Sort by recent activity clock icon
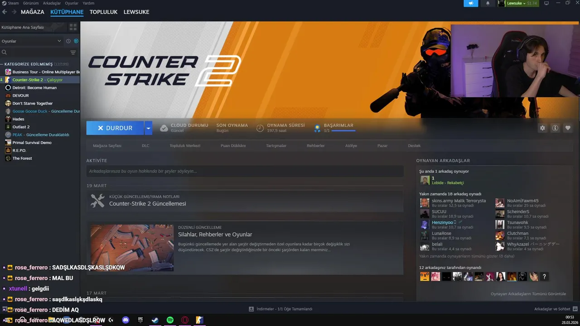Screen dimensions: 580x326 [x=68, y=41]
